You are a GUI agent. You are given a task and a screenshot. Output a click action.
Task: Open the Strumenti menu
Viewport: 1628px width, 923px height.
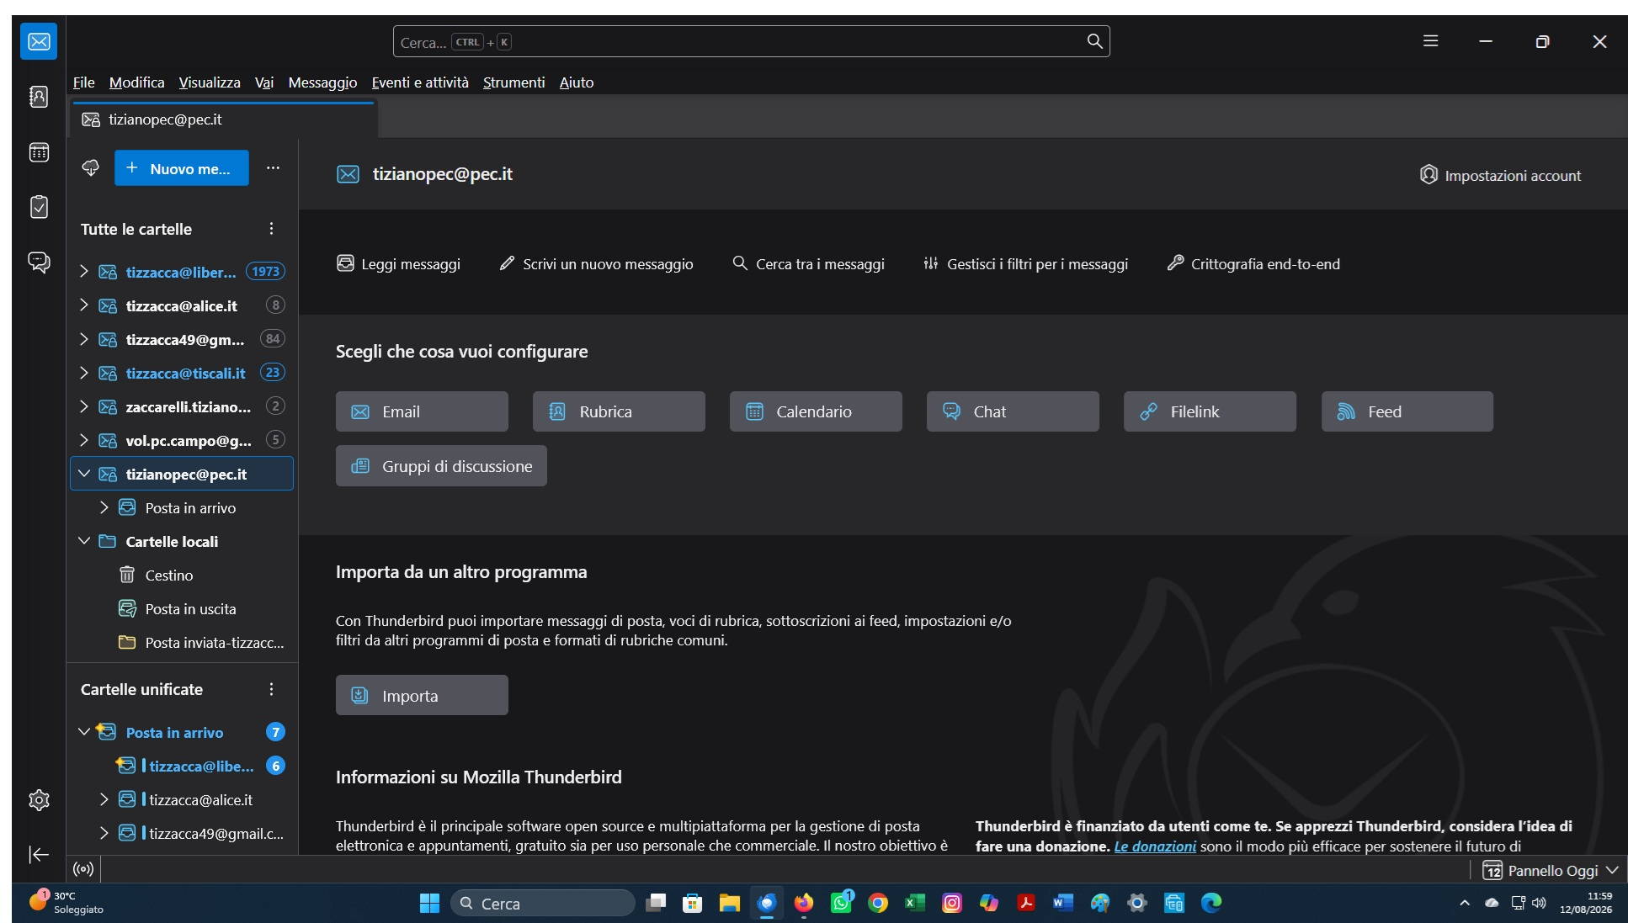tap(513, 82)
